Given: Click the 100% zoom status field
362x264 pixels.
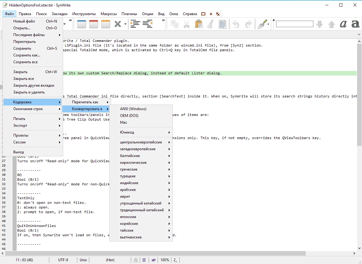Looking at the screenshot, I should tap(165, 260).
